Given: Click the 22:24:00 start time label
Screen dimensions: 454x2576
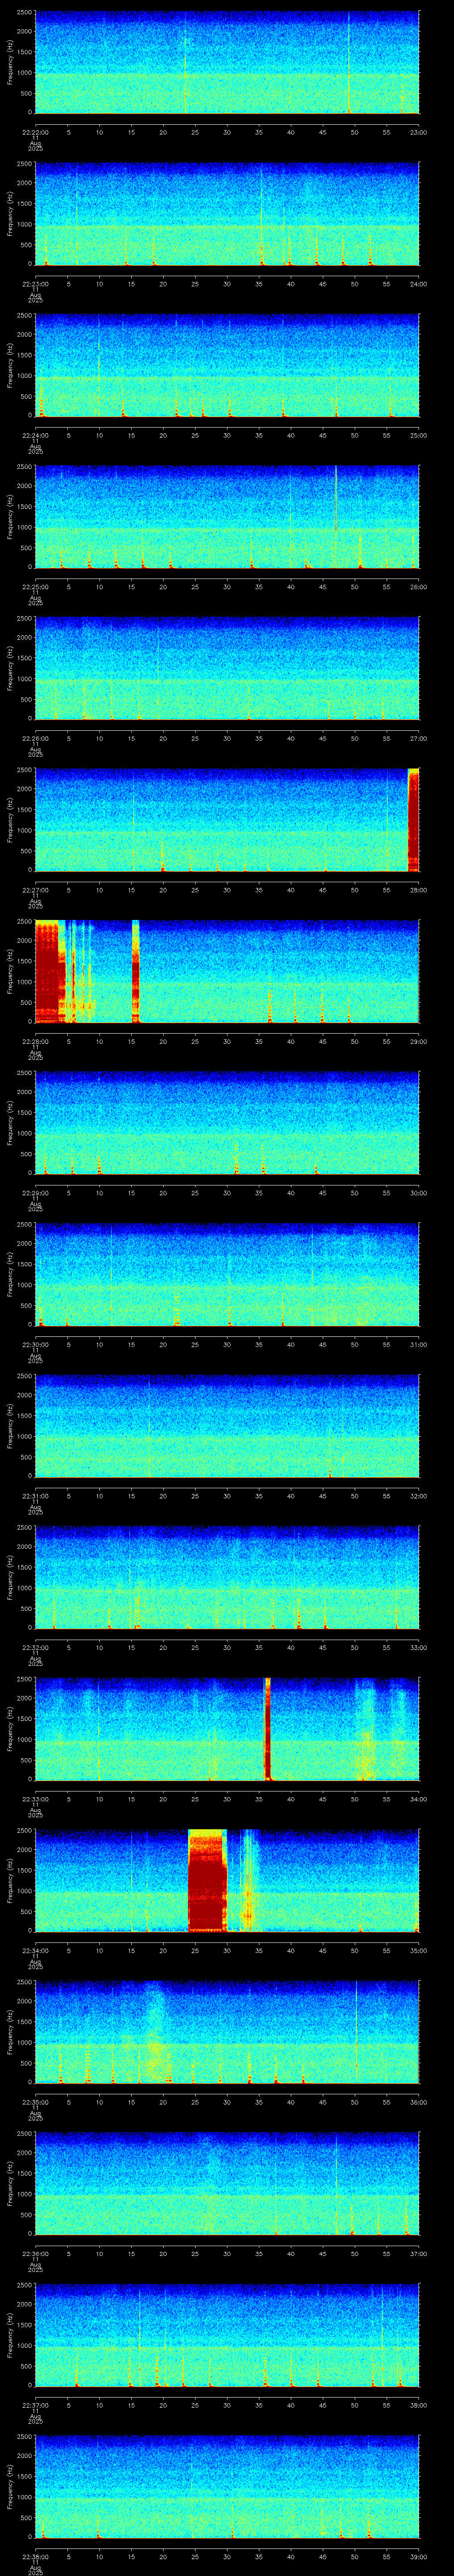Looking at the screenshot, I should (35, 435).
